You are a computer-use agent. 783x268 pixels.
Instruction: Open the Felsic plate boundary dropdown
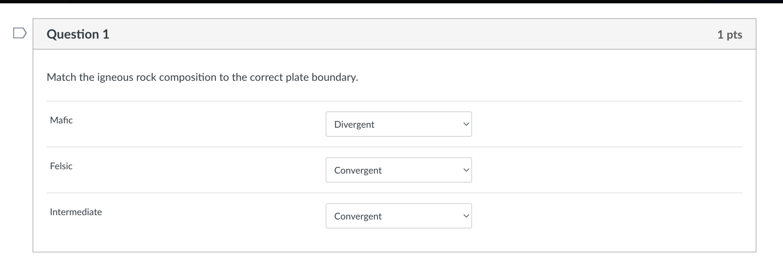pyautogui.click(x=399, y=170)
